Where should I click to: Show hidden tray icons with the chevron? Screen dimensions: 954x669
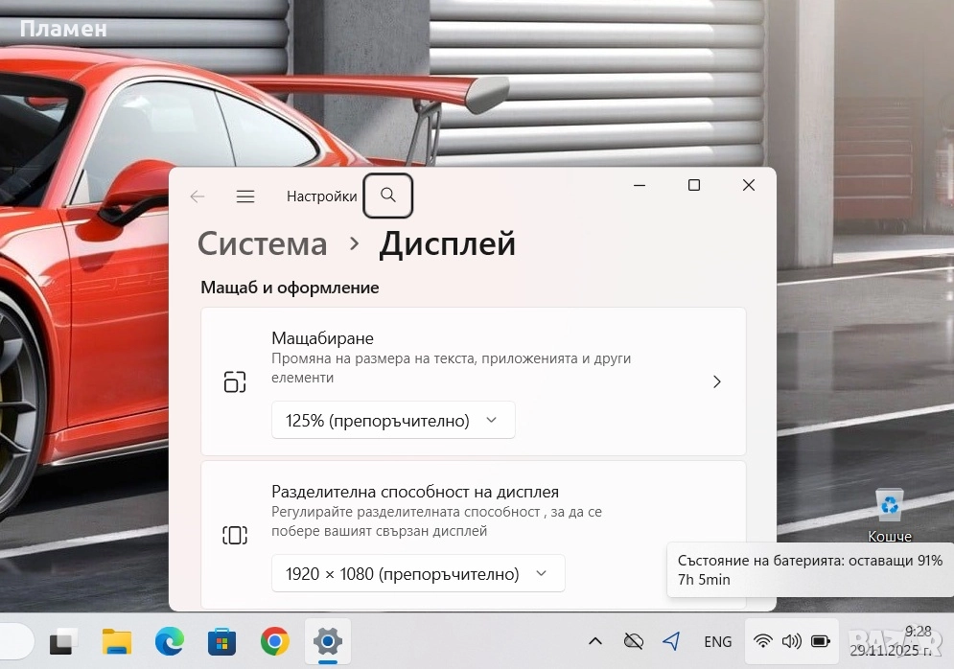(x=594, y=641)
